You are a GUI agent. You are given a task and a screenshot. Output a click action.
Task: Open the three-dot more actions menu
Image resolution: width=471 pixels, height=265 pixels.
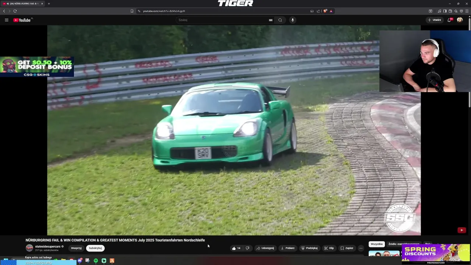point(361,248)
